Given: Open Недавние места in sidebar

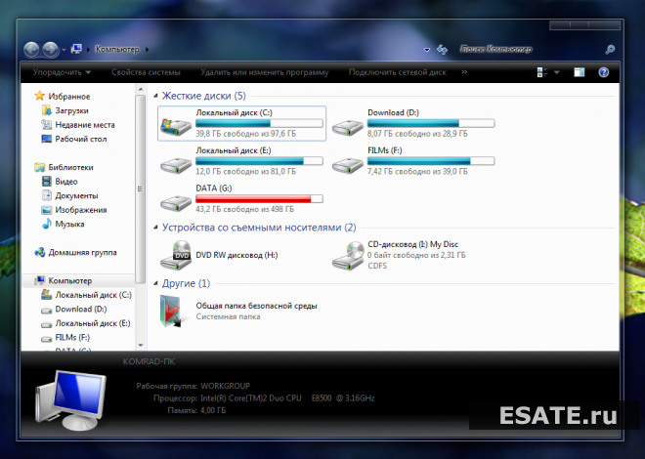Looking at the screenshot, I should 85,124.
